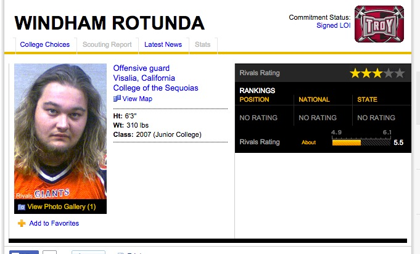Click the About link beside Rivals Rating
The height and width of the screenshot is (254, 420).
(x=308, y=142)
